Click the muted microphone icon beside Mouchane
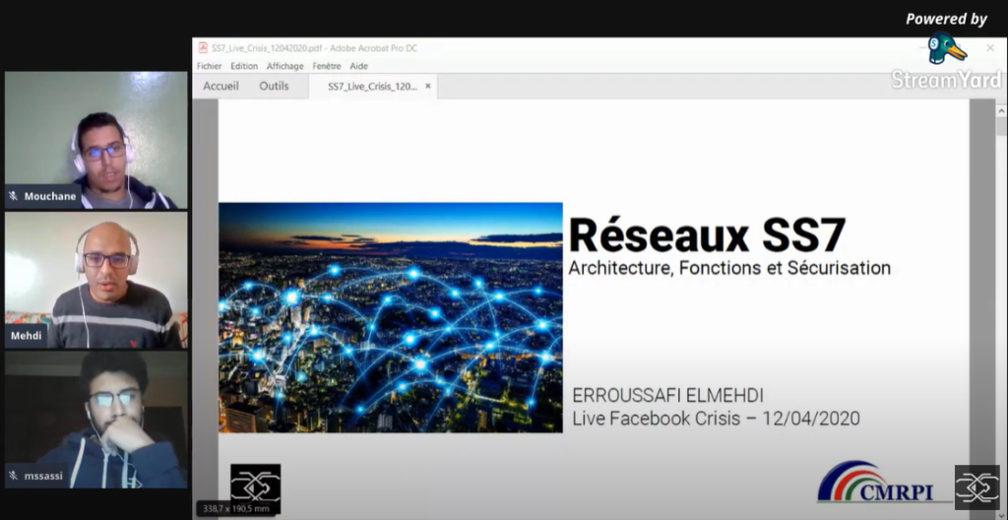Screen dimensions: 1008x520 [14, 196]
